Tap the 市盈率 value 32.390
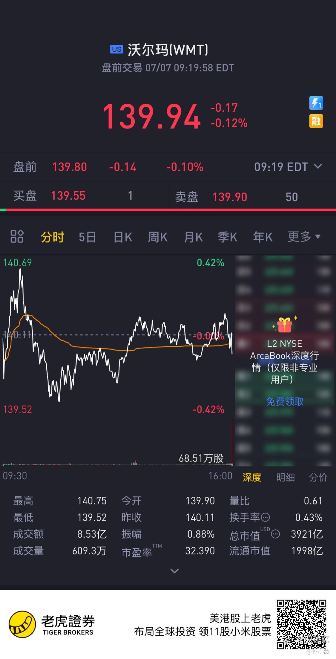Viewport: 336px width, 659px height. [200, 551]
